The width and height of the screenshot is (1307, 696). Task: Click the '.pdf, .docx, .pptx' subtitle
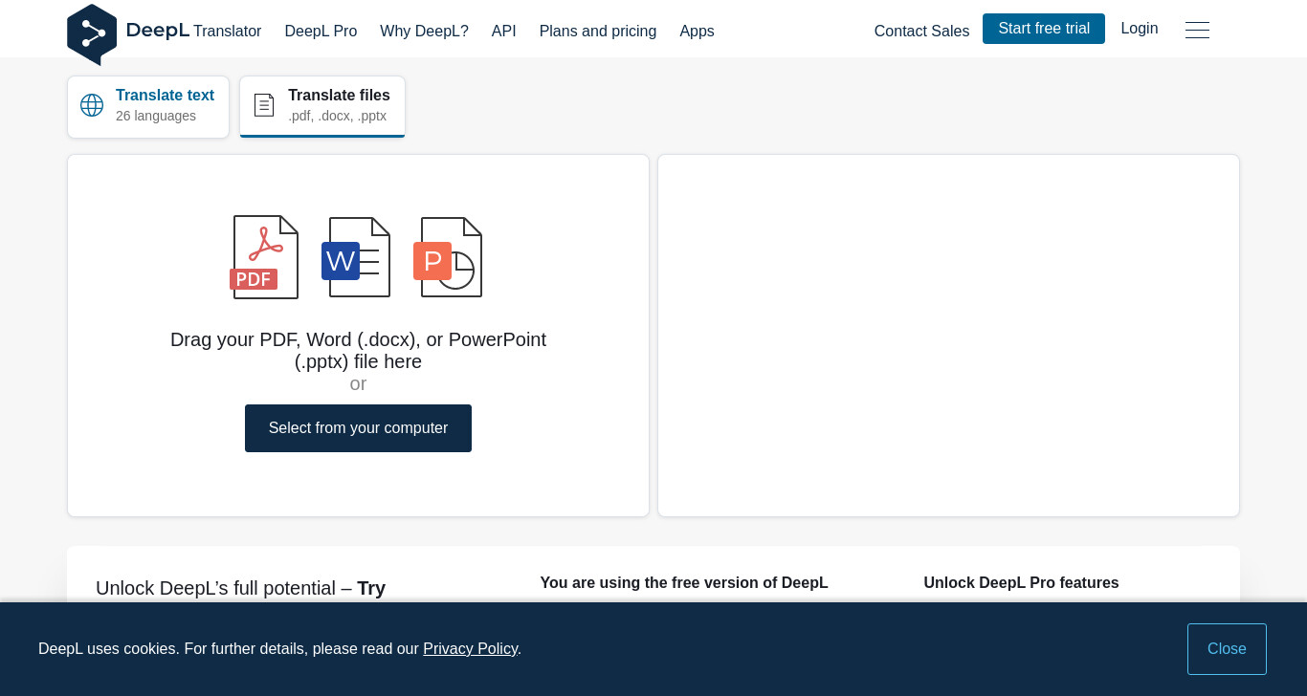pos(337,116)
